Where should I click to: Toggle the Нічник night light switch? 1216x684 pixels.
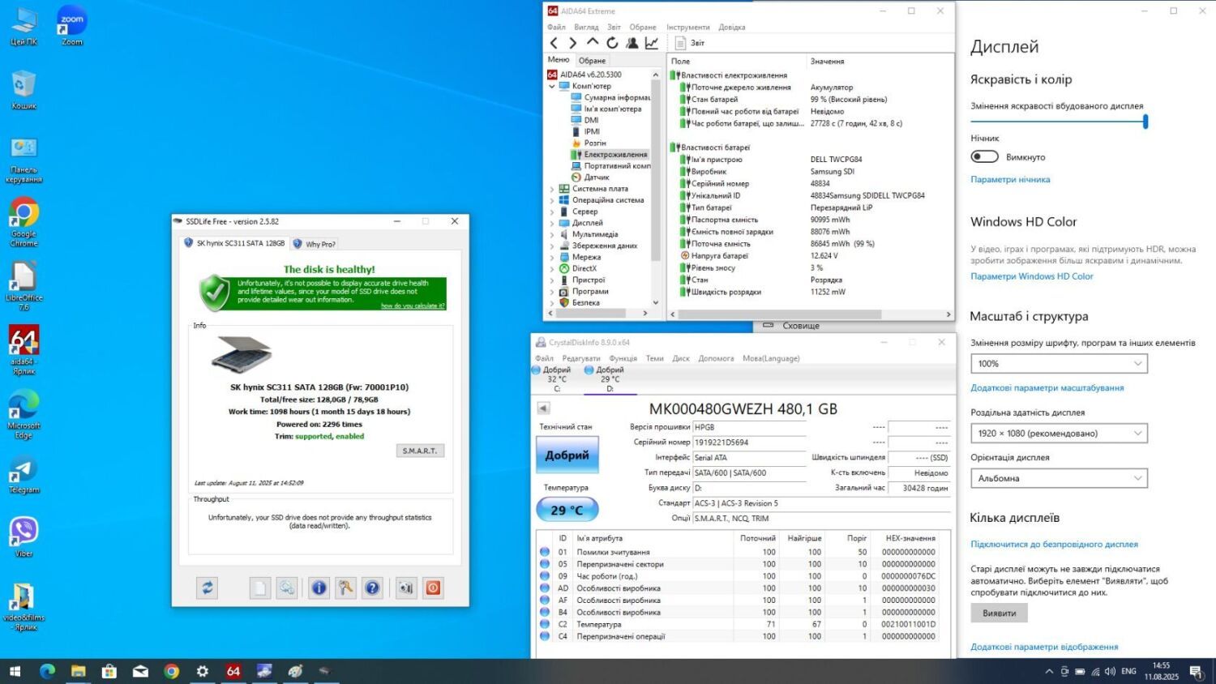point(984,156)
